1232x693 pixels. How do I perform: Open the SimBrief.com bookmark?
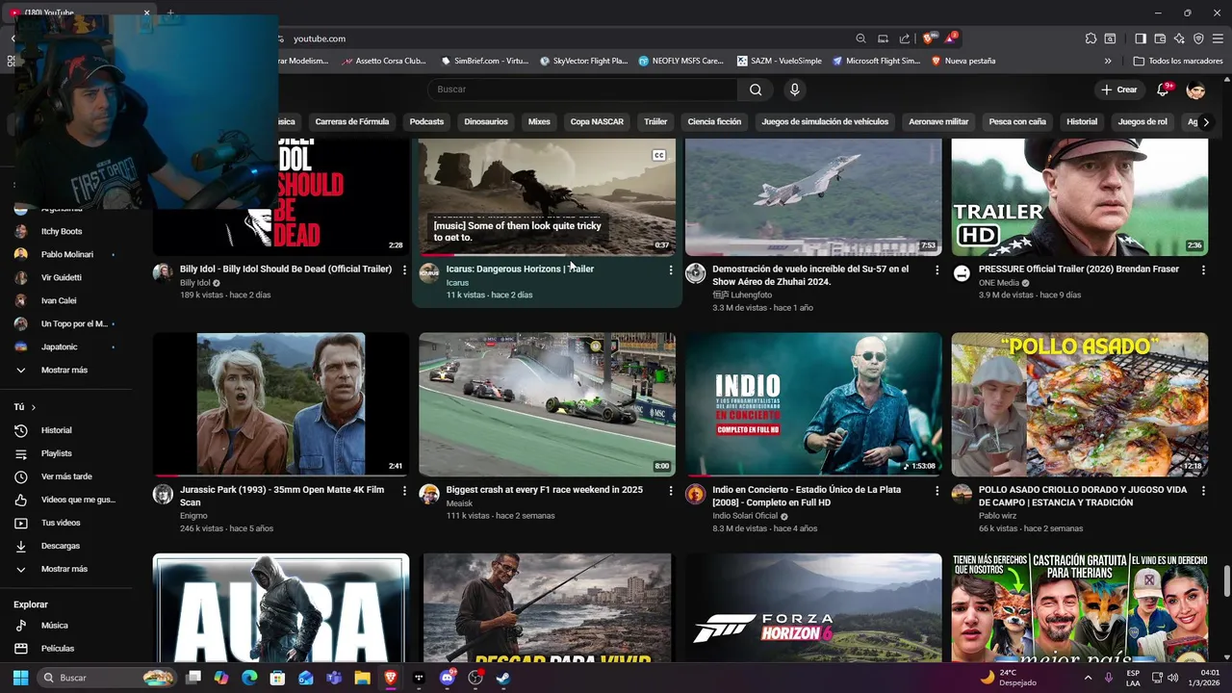point(485,61)
